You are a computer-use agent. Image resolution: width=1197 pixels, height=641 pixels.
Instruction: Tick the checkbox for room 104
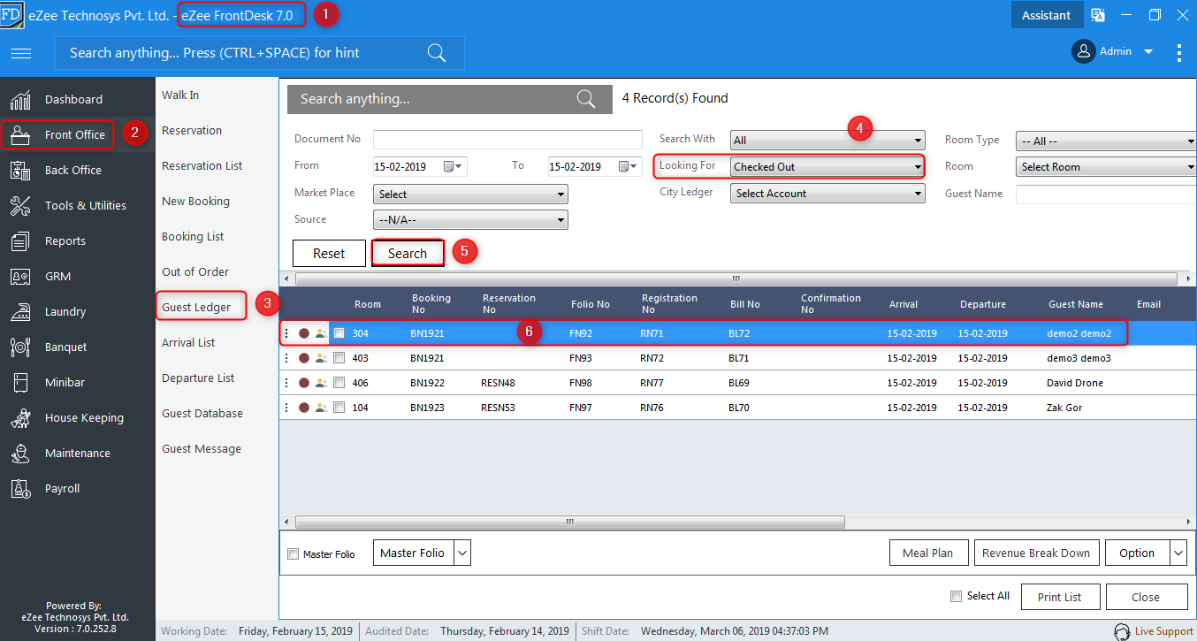click(x=339, y=408)
